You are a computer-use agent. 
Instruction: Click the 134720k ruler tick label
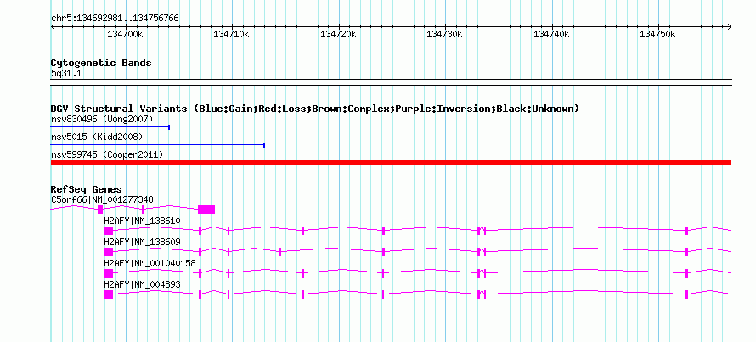(x=338, y=34)
